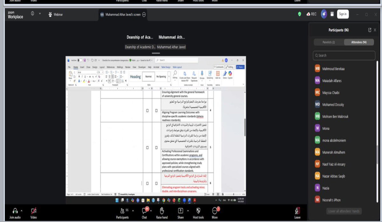Click Share button in shared Word
The height and width of the screenshot is (222, 382).
point(240,67)
